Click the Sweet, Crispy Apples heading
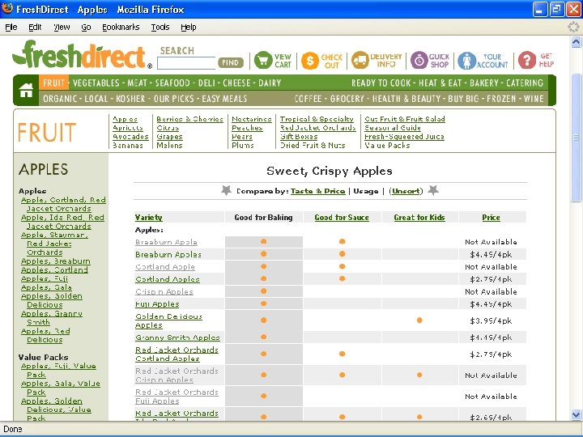The width and height of the screenshot is (583, 437). [330, 171]
